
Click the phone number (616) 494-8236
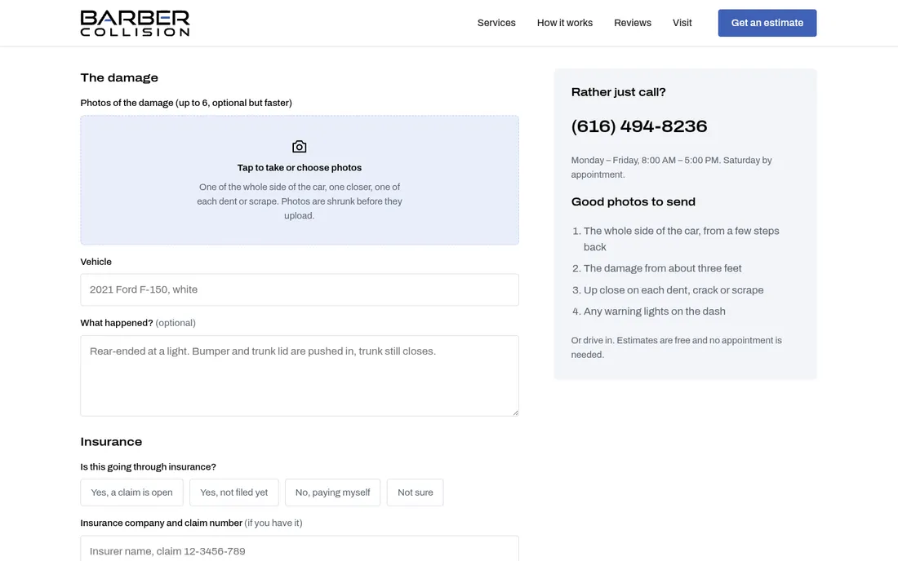click(639, 126)
